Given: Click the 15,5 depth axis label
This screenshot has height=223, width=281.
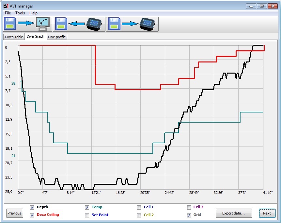Looking at the screenshot, I should click(9, 134).
